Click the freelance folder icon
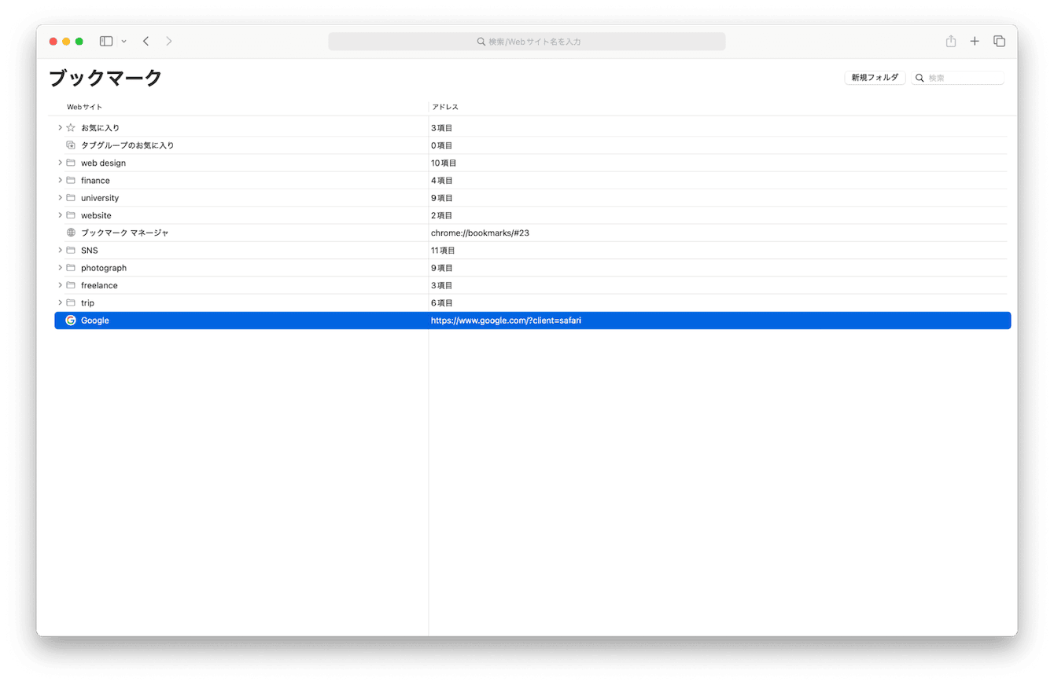The height and width of the screenshot is (685, 1054). pyautogui.click(x=71, y=284)
